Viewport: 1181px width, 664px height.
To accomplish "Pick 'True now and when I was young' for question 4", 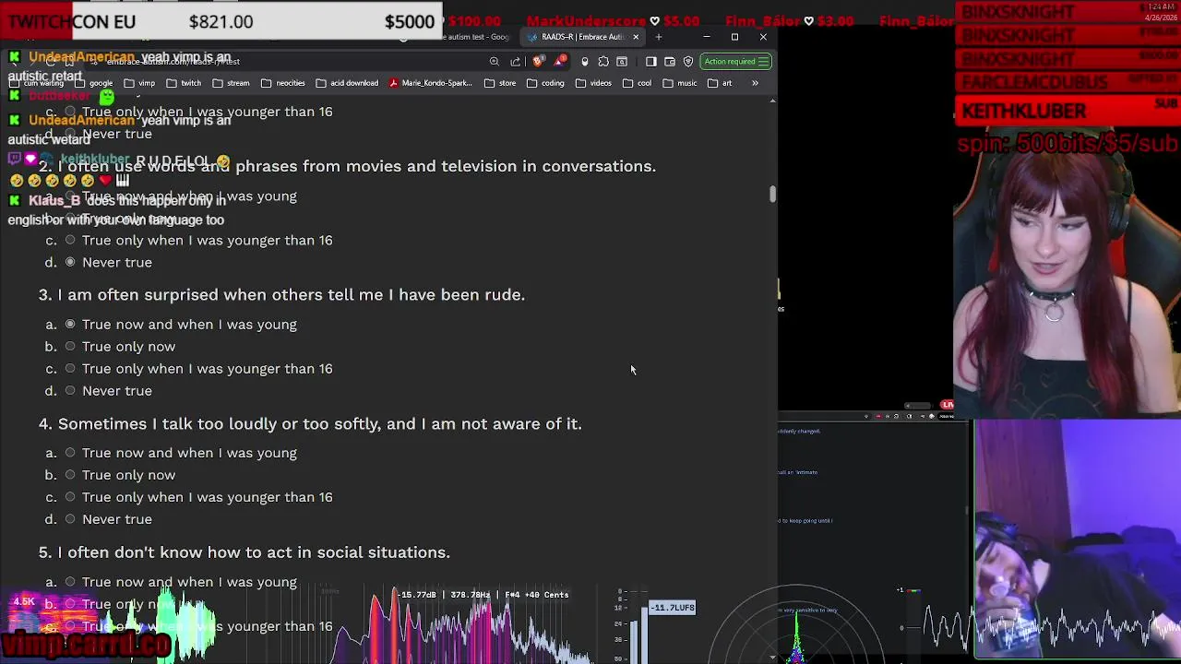I will [x=70, y=453].
